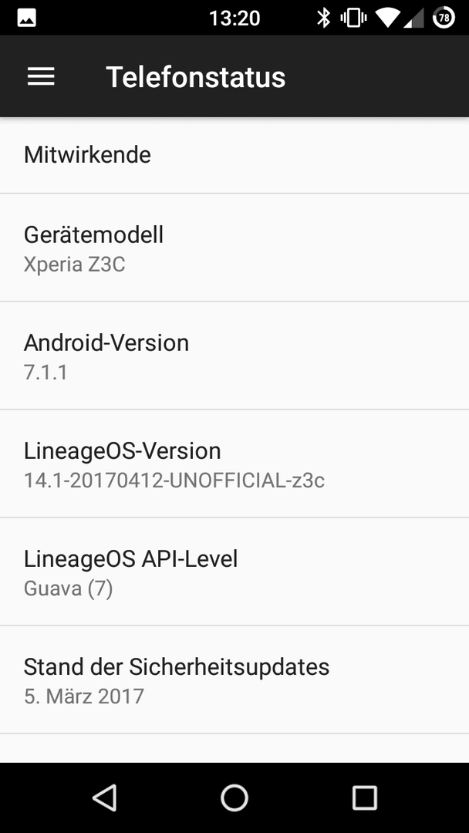469x833 pixels.
Task: Tap the Wi-Fi signal status icon
Action: coord(387,19)
